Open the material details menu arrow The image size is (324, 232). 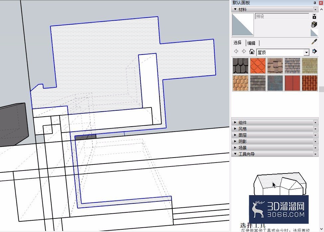pyautogui.click(x=314, y=51)
